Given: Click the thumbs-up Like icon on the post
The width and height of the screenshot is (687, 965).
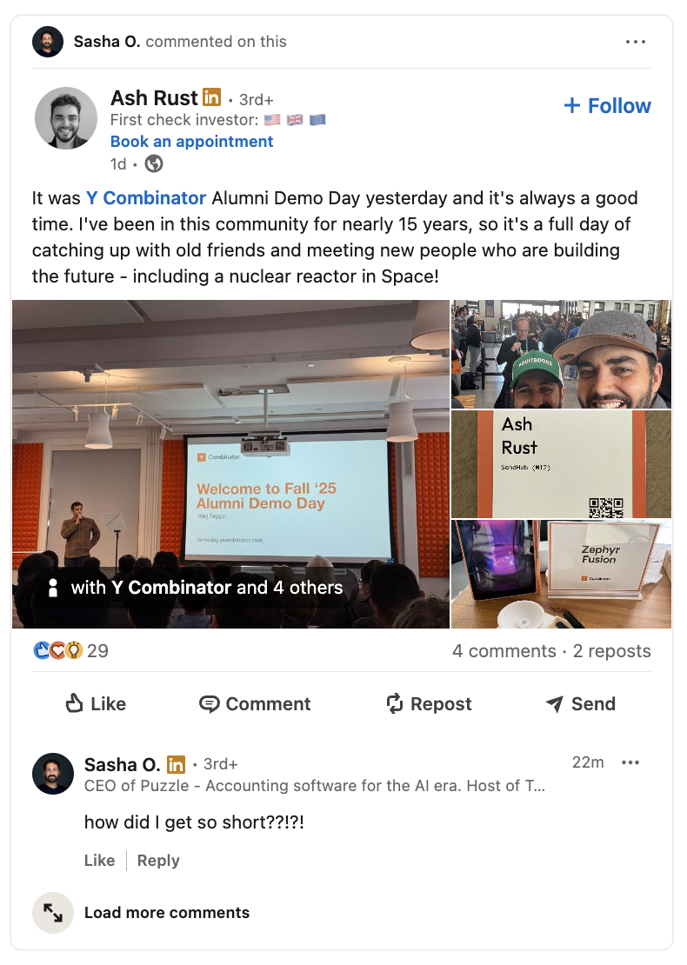Looking at the screenshot, I should pyautogui.click(x=75, y=703).
